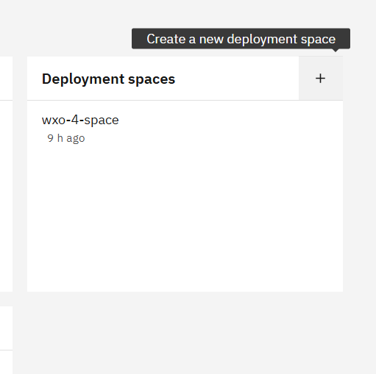Click the tooltip's small pointer arrow
The width and height of the screenshot is (376, 374).
[x=336, y=51]
